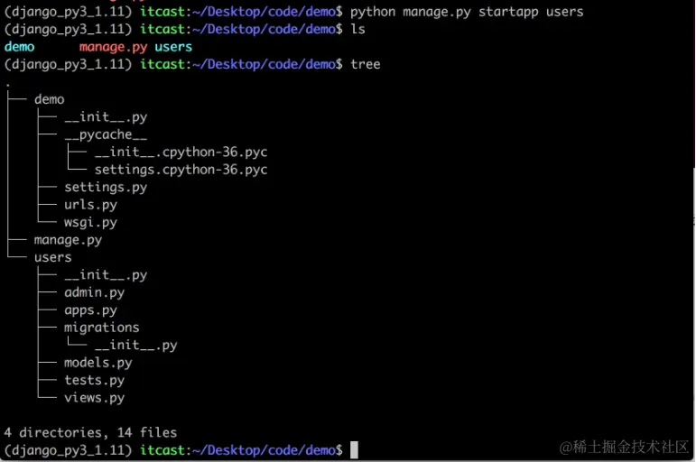
Task: Select the users folder in the tree
Action: (52, 257)
